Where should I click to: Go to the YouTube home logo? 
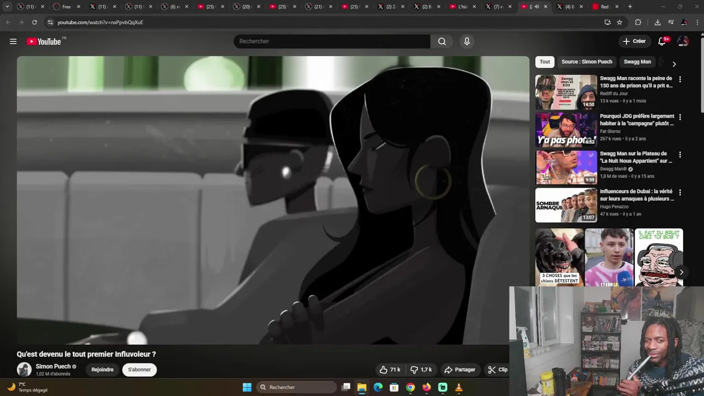(44, 41)
